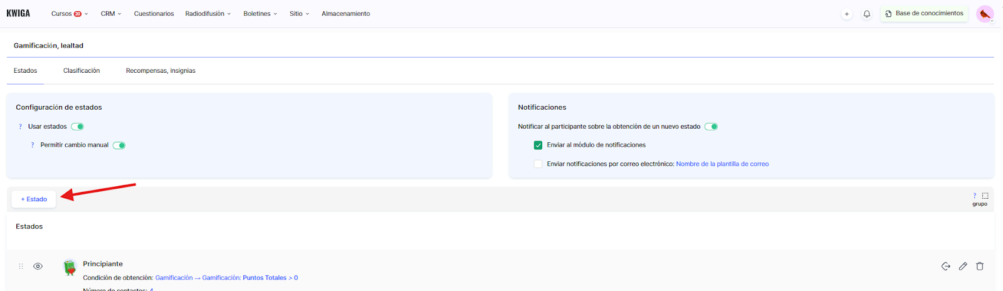Switch to the Clasificación tab
The image size is (1003, 291).
click(x=81, y=71)
